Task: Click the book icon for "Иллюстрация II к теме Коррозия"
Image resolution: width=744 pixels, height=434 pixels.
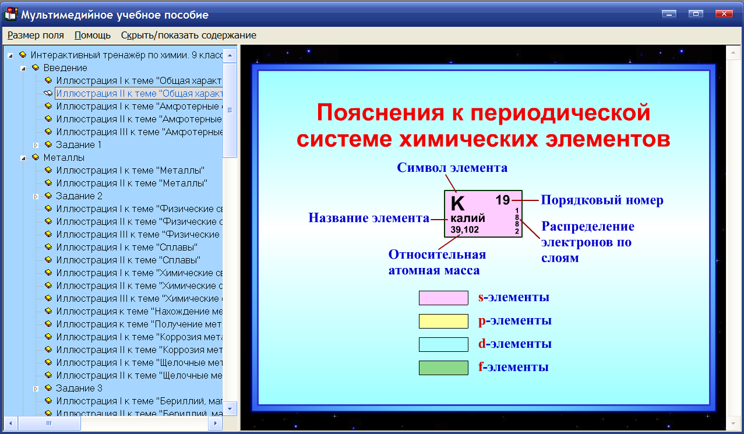Action: tap(47, 349)
